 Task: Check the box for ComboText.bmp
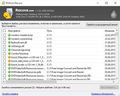coord(5,53)
